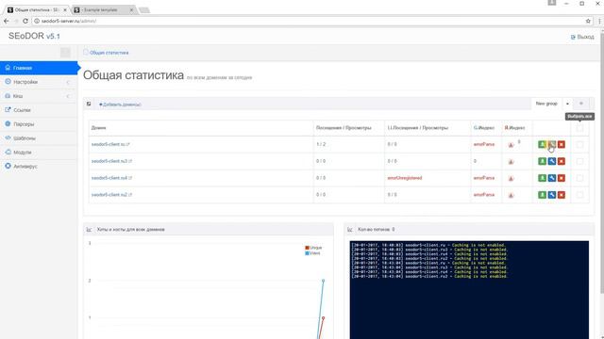Image resolution: width=604 pixels, height=339 pixels.
Task: Click the errorUnregistered text in ru4 row
Action: pos(405,178)
